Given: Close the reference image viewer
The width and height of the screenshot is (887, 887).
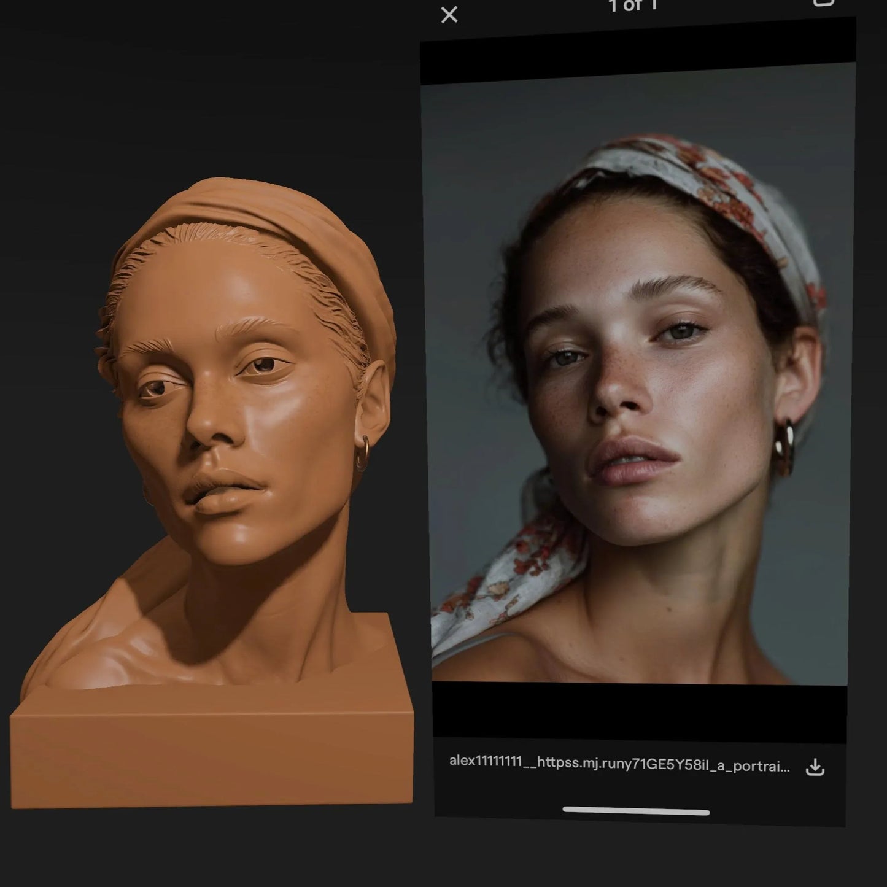Looking at the screenshot, I should click(x=449, y=15).
